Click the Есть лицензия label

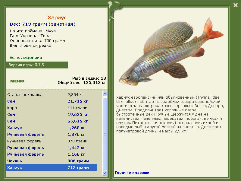26,57
